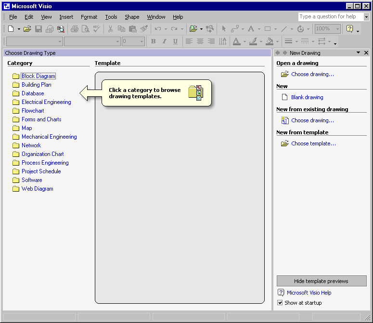The height and width of the screenshot is (323, 373).
Task: Open the Edit menu
Action: coord(29,17)
